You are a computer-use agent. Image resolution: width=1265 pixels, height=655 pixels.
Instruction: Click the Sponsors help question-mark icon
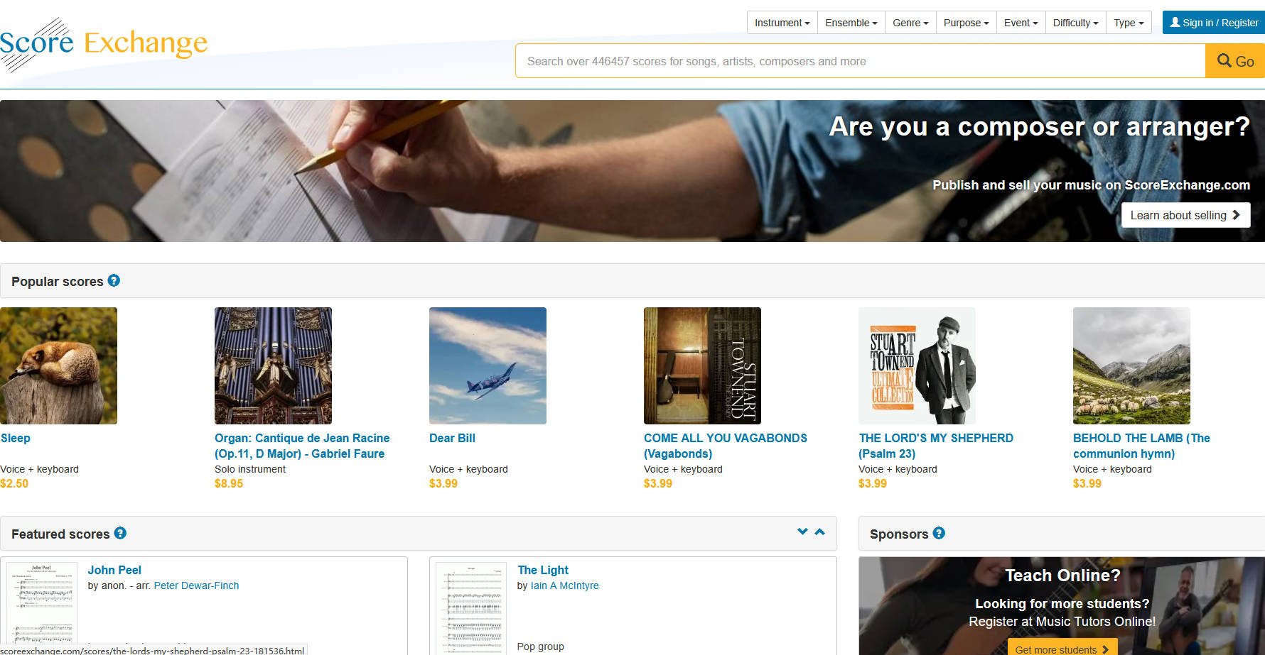[x=939, y=534]
